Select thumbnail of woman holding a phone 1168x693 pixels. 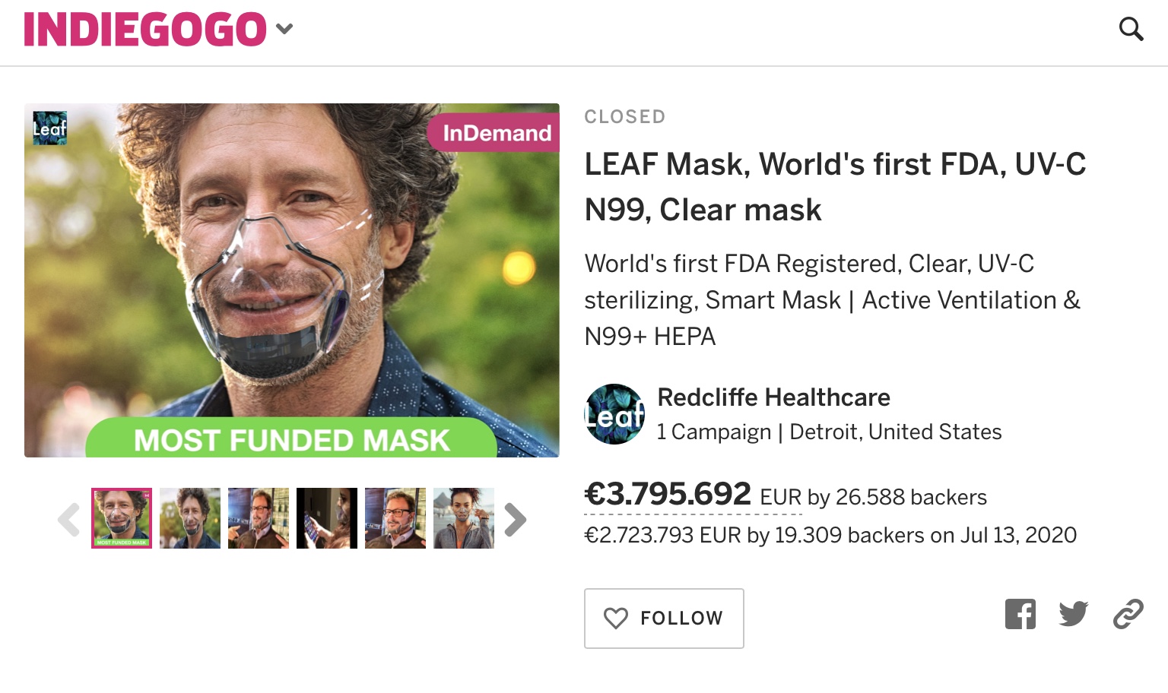(327, 518)
